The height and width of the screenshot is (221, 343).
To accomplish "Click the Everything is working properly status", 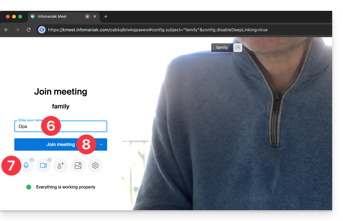I will (66, 187).
